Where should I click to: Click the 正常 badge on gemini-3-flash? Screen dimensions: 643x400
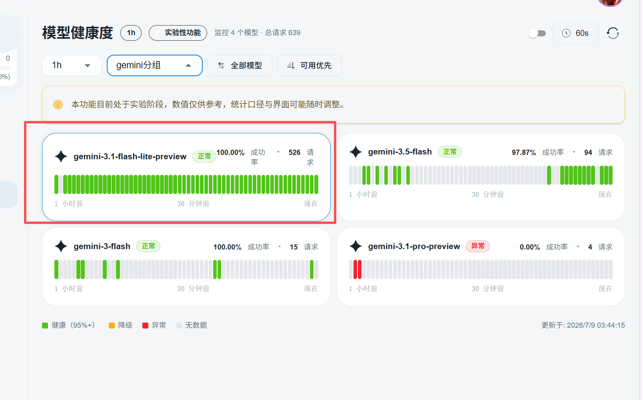click(148, 246)
